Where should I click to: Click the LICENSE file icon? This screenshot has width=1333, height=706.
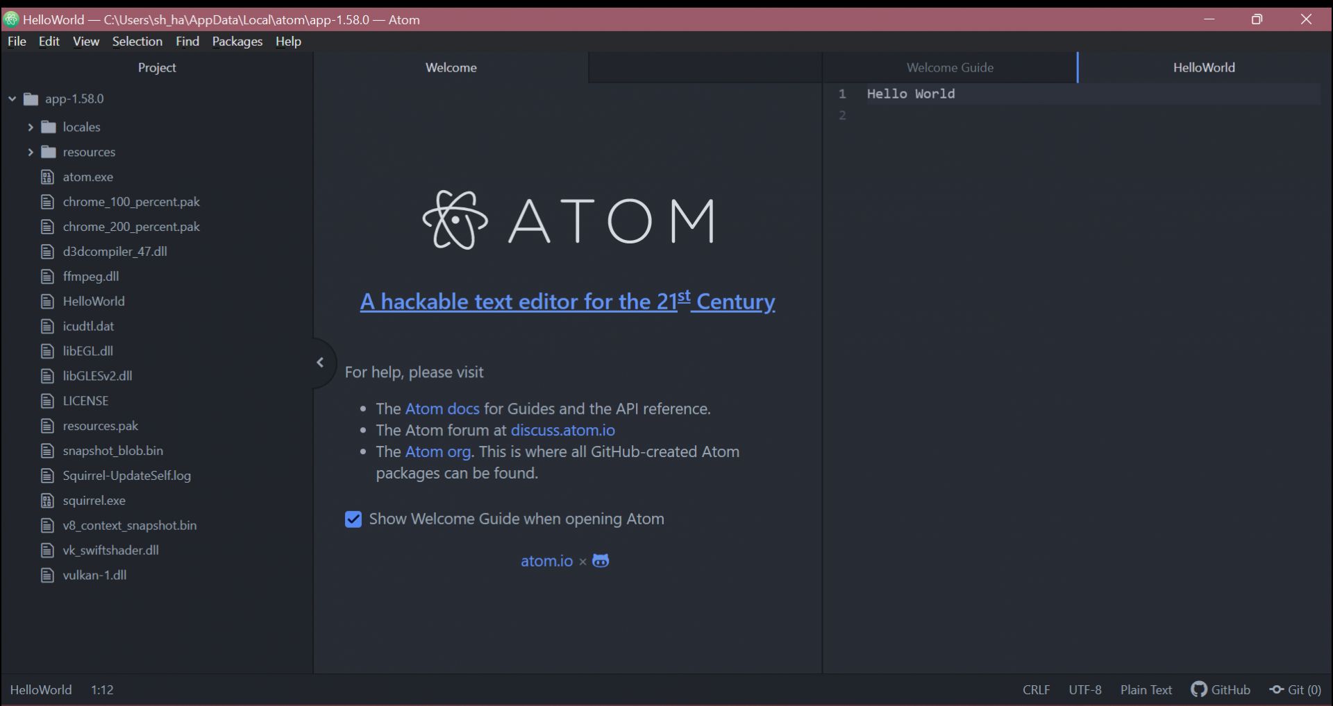pyautogui.click(x=47, y=401)
